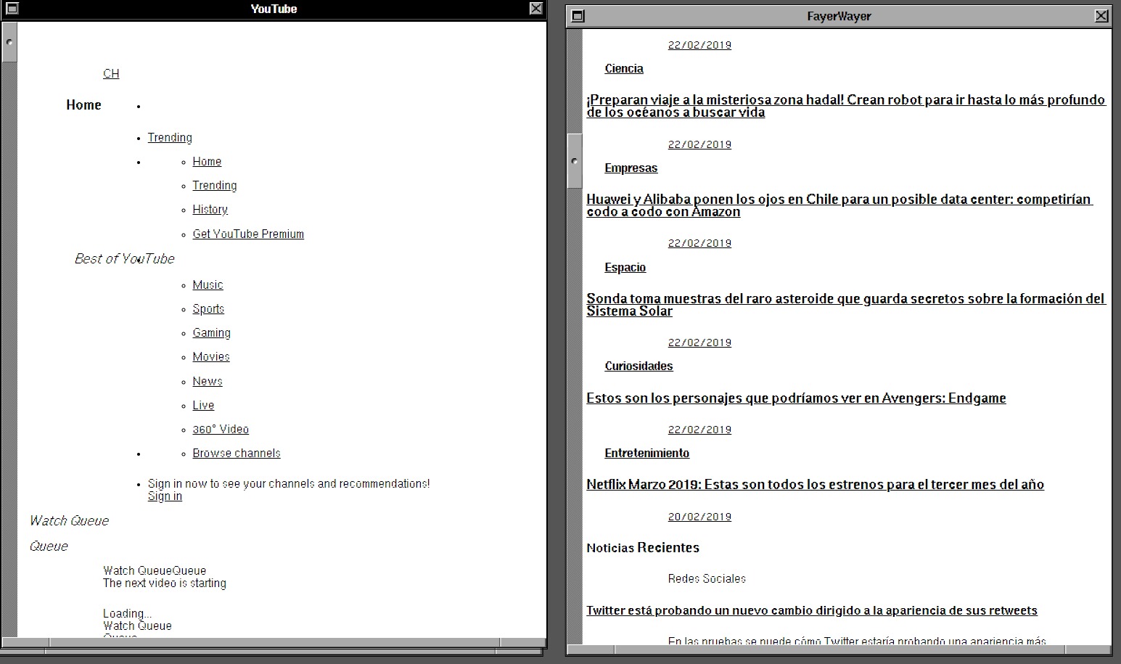Open the Live category link
Viewport: 1121px width, 664px height.
point(203,405)
